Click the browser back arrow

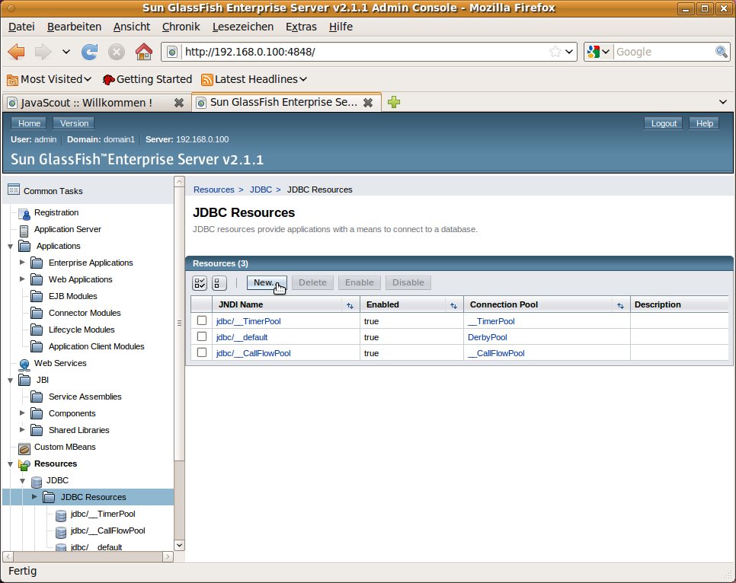click(17, 52)
